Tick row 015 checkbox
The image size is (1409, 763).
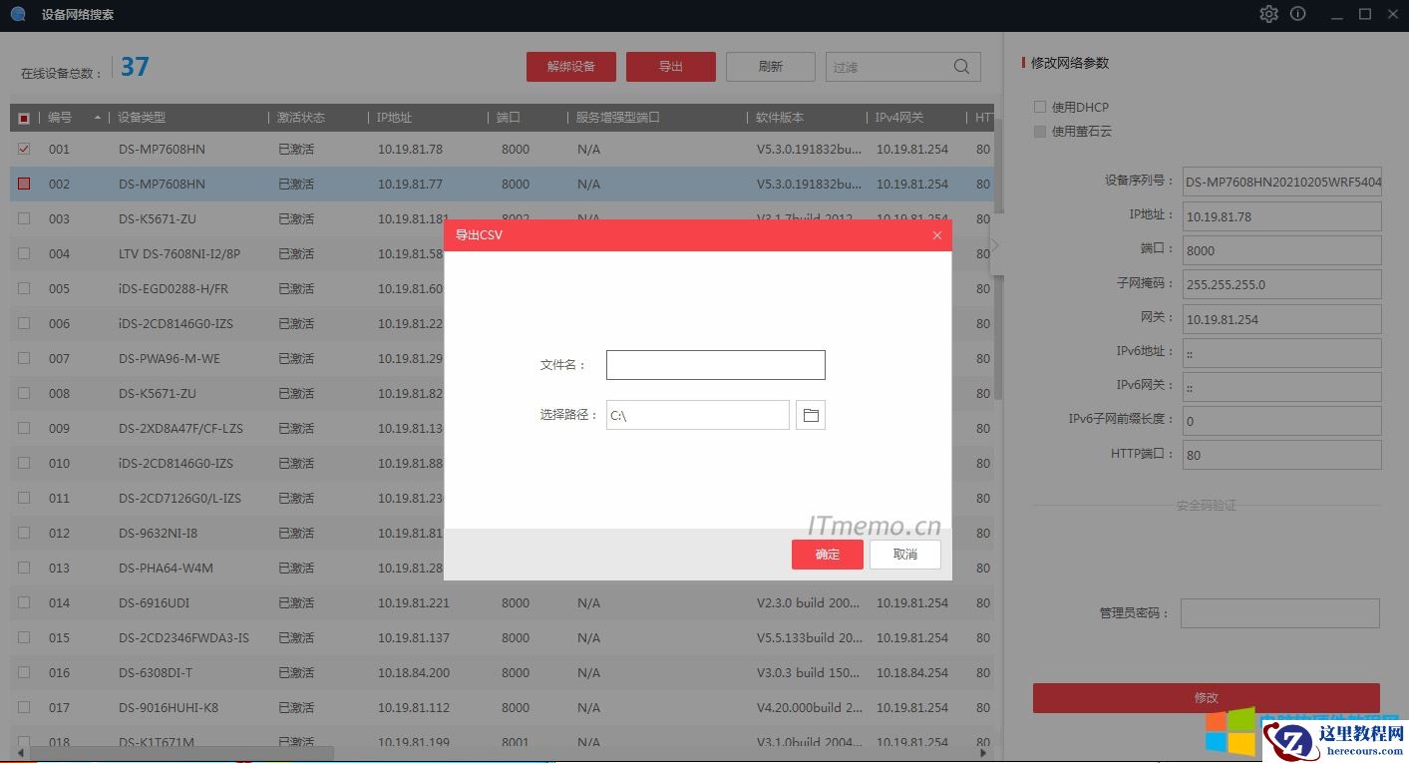coord(24,637)
